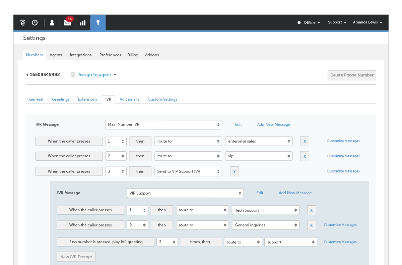
Task: Toggle the Assign to agent checkbox
Action: coord(73,75)
